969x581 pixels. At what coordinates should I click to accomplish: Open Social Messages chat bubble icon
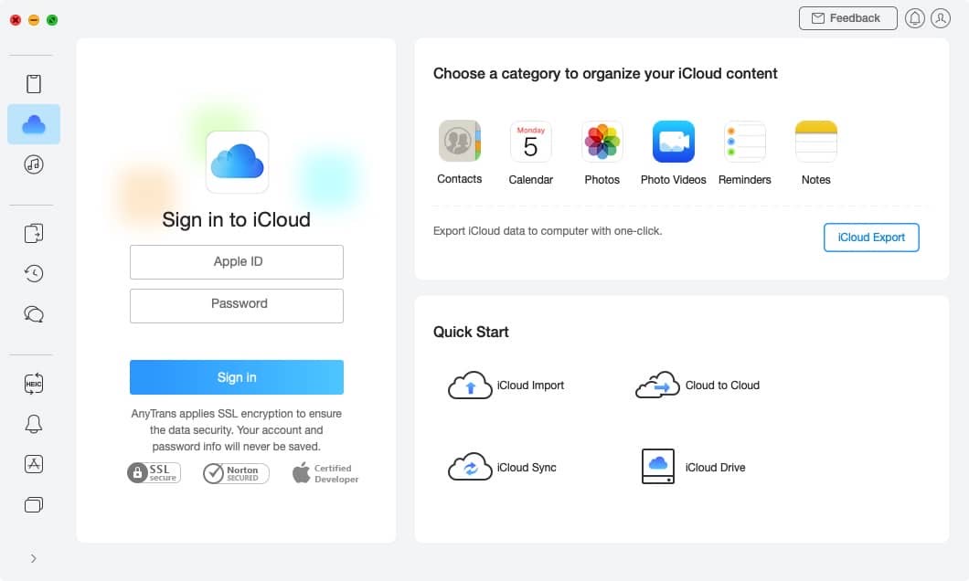pos(34,314)
